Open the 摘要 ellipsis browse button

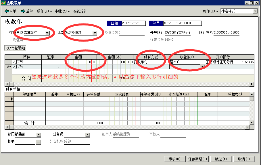click(x=39, y=142)
